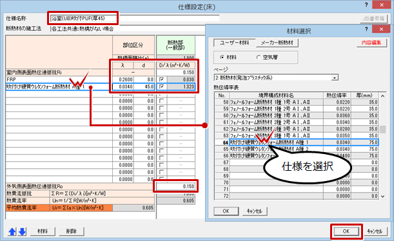This screenshot has height=241, width=394.
Task: Click the 外気側表面熱伝達抵抗Ro value 0.150
Action: pyautogui.click(x=175, y=186)
